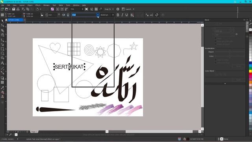Click the Options gear icon
This screenshot has width=252, height=142.
(x=118, y=9)
